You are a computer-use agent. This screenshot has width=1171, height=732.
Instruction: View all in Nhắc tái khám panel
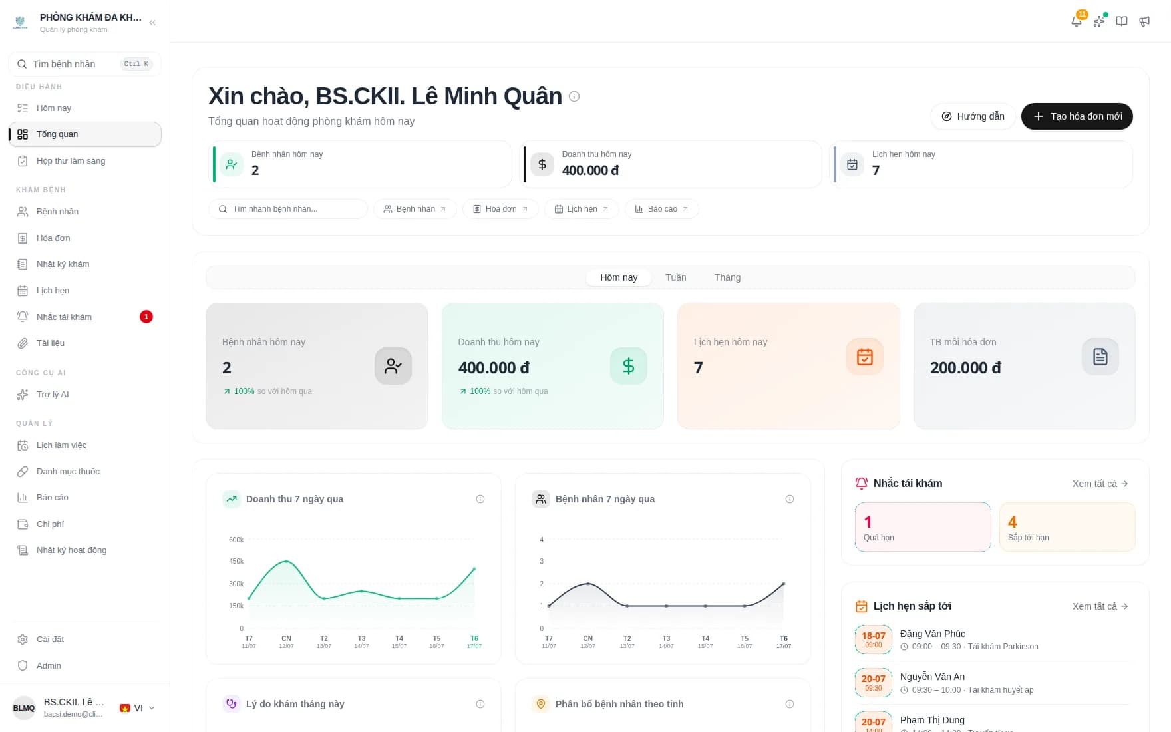coord(1100,484)
